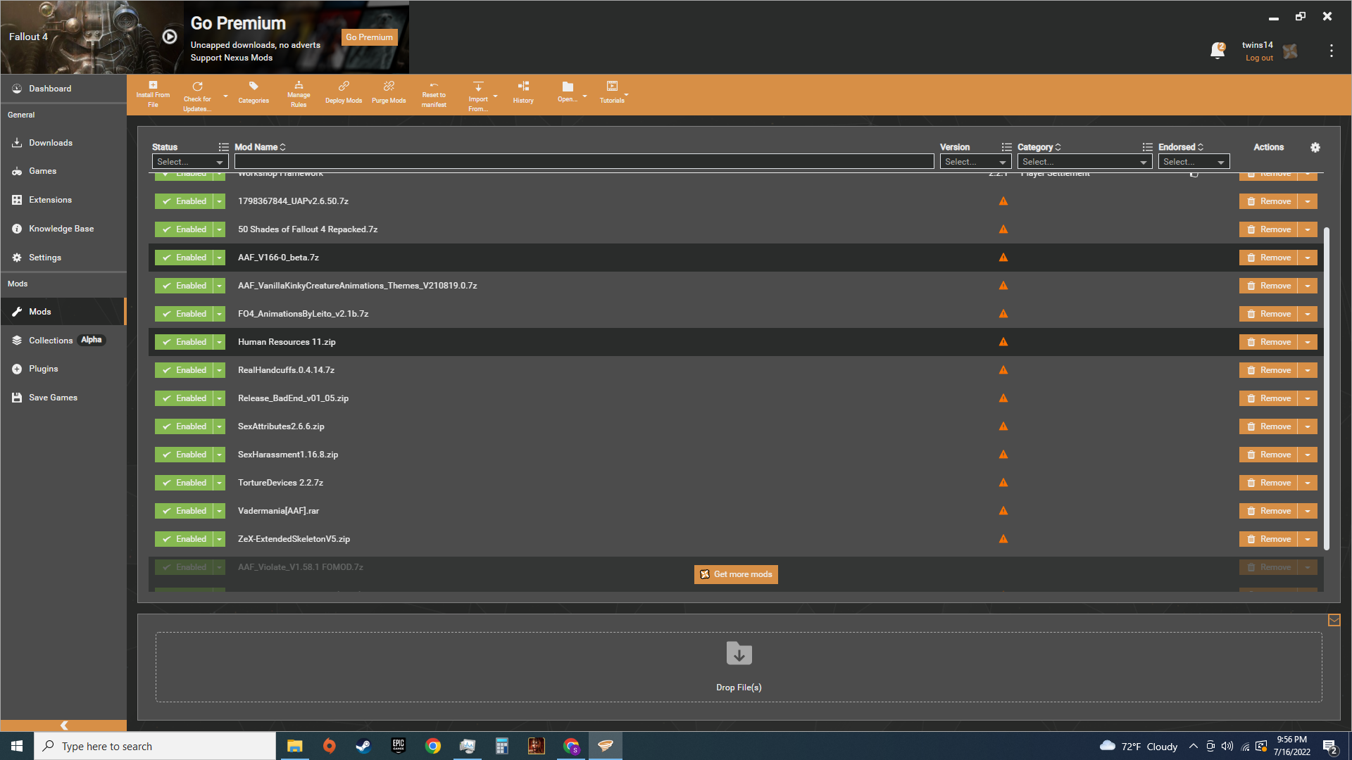Remove the RealHandcuffs.0.4.14.7z mod
Screen dimensions: 1352x760
[1269, 370]
